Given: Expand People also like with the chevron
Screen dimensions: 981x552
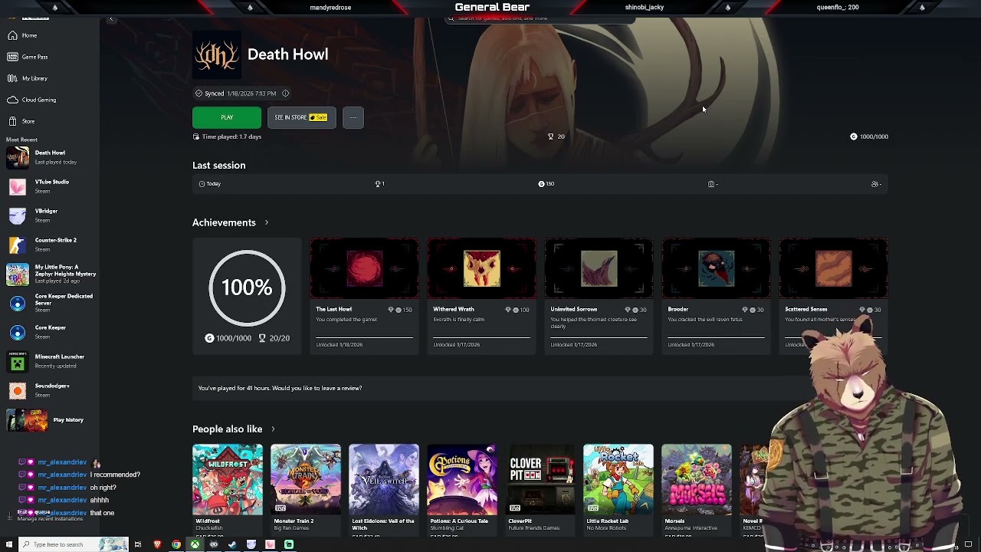Looking at the screenshot, I should coord(273,429).
